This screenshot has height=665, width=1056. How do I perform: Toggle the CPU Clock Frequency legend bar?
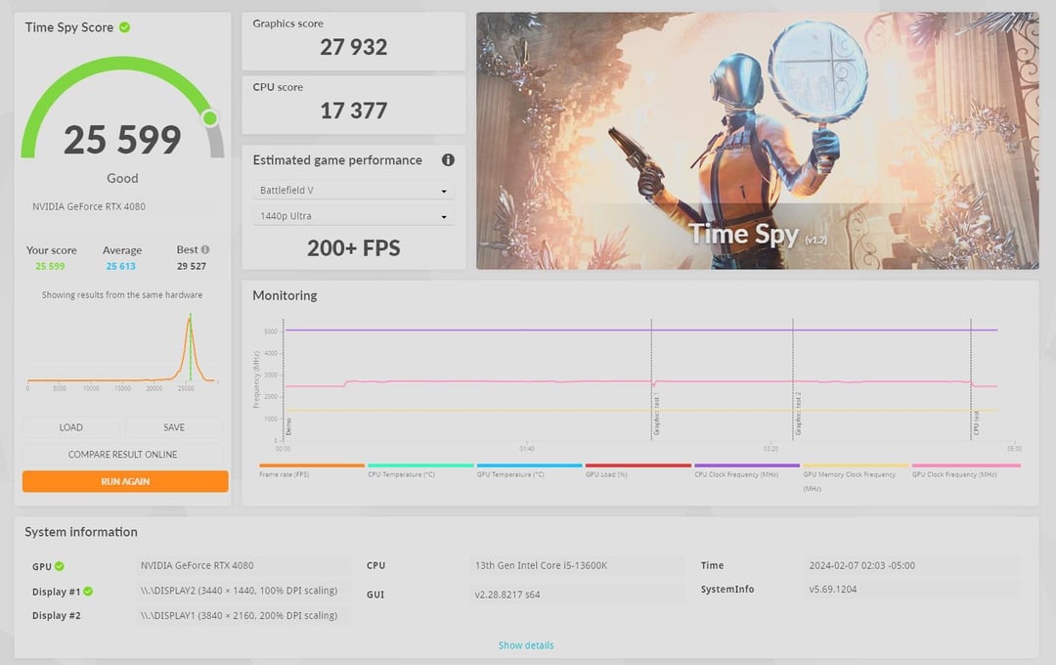click(x=747, y=465)
